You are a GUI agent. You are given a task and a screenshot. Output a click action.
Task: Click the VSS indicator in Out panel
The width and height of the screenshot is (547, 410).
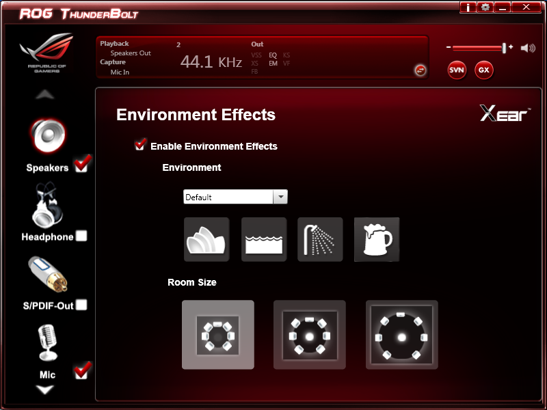pyautogui.click(x=256, y=55)
